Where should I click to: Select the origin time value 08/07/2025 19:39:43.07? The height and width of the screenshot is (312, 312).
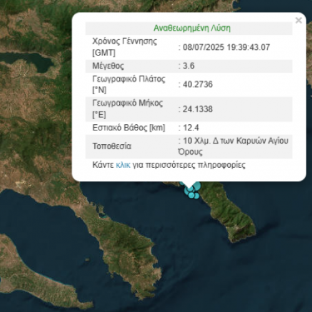[227, 47]
